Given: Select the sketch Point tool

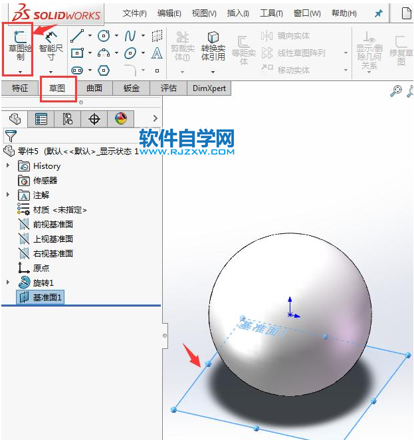Looking at the screenshot, I should (157, 70).
